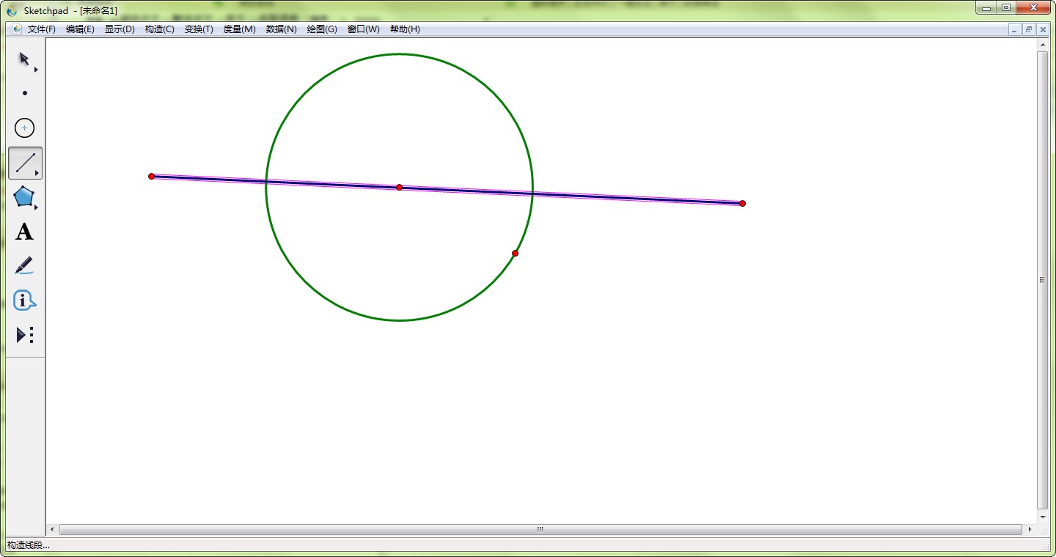Open the 文件(F) menu
1056x557 pixels.
[x=42, y=29]
